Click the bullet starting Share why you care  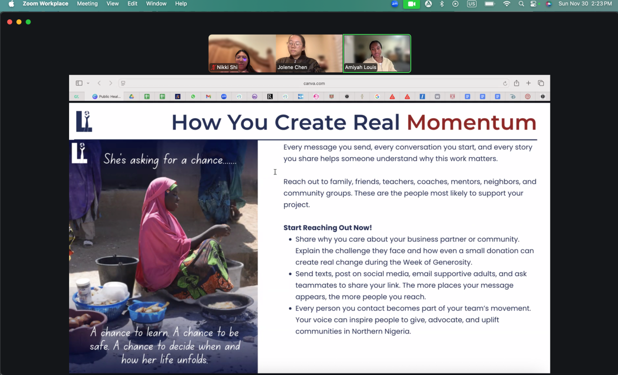click(x=415, y=251)
